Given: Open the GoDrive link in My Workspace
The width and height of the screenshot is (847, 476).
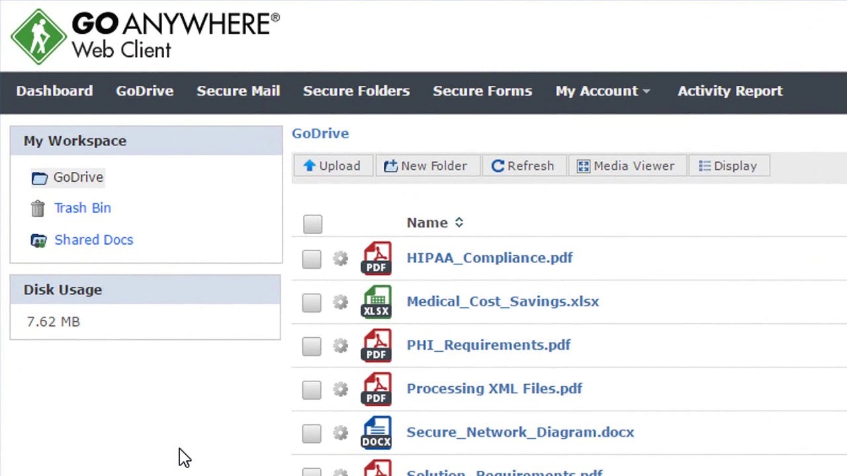Looking at the screenshot, I should [77, 177].
